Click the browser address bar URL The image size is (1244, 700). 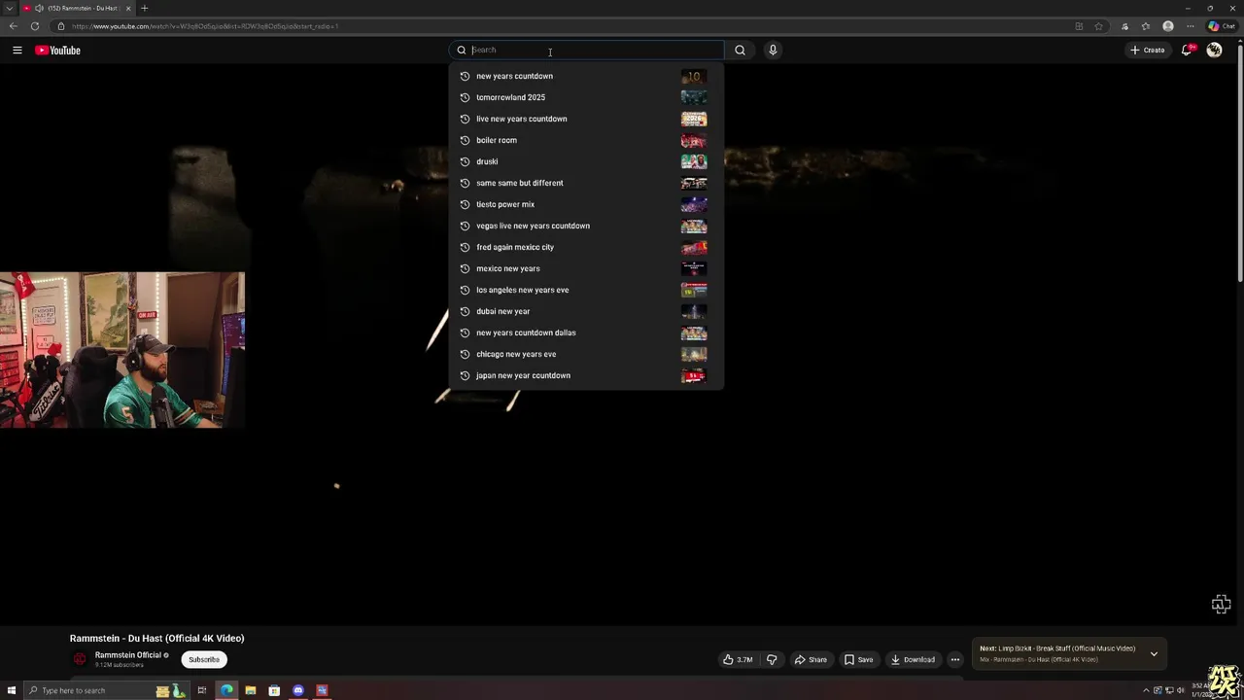(x=205, y=26)
